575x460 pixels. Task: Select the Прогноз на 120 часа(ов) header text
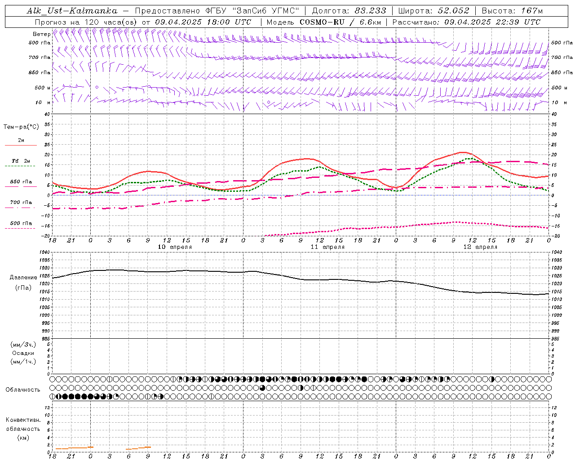click(x=86, y=22)
